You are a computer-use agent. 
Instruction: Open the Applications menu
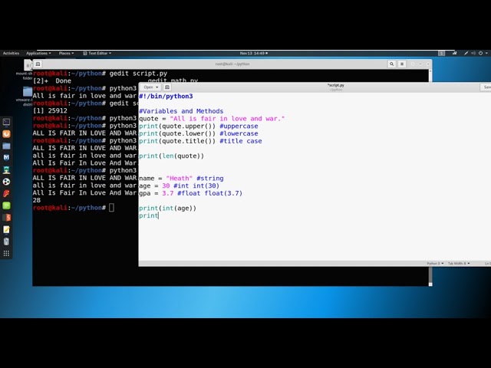click(38, 53)
